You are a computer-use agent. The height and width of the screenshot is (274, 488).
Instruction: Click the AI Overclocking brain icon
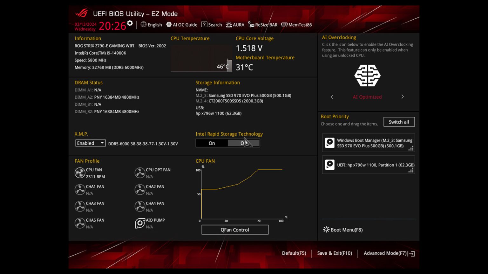click(367, 75)
